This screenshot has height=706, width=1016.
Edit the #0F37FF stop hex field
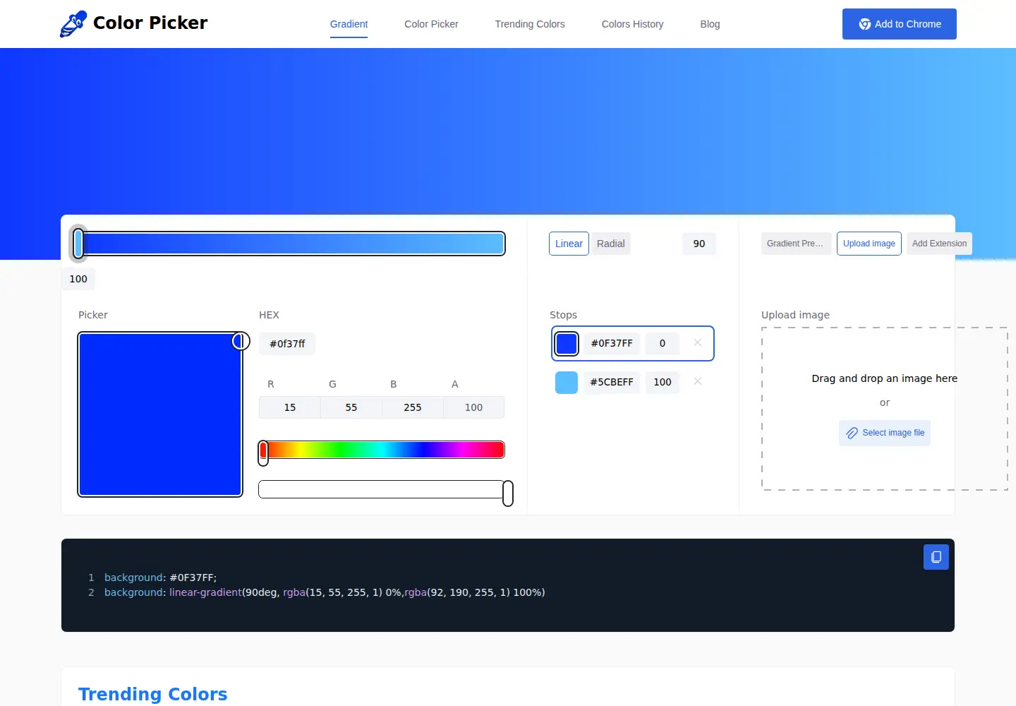point(612,343)
